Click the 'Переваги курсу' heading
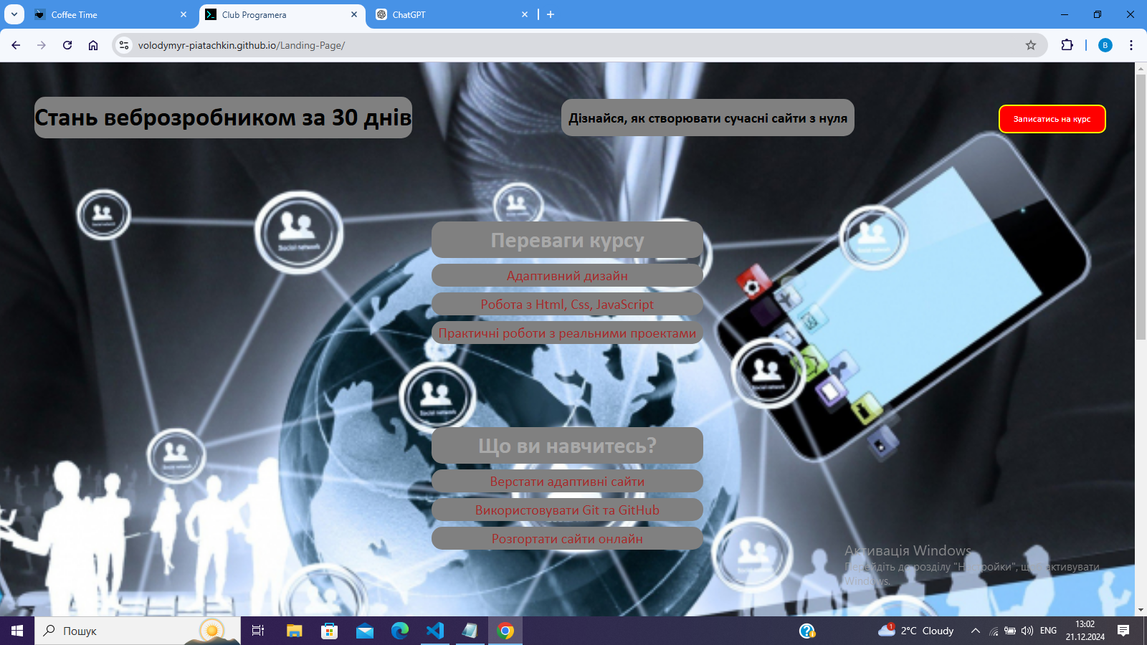Image resolution: width=1147 pixels, height=645 pixels. [x=567, y=240]
